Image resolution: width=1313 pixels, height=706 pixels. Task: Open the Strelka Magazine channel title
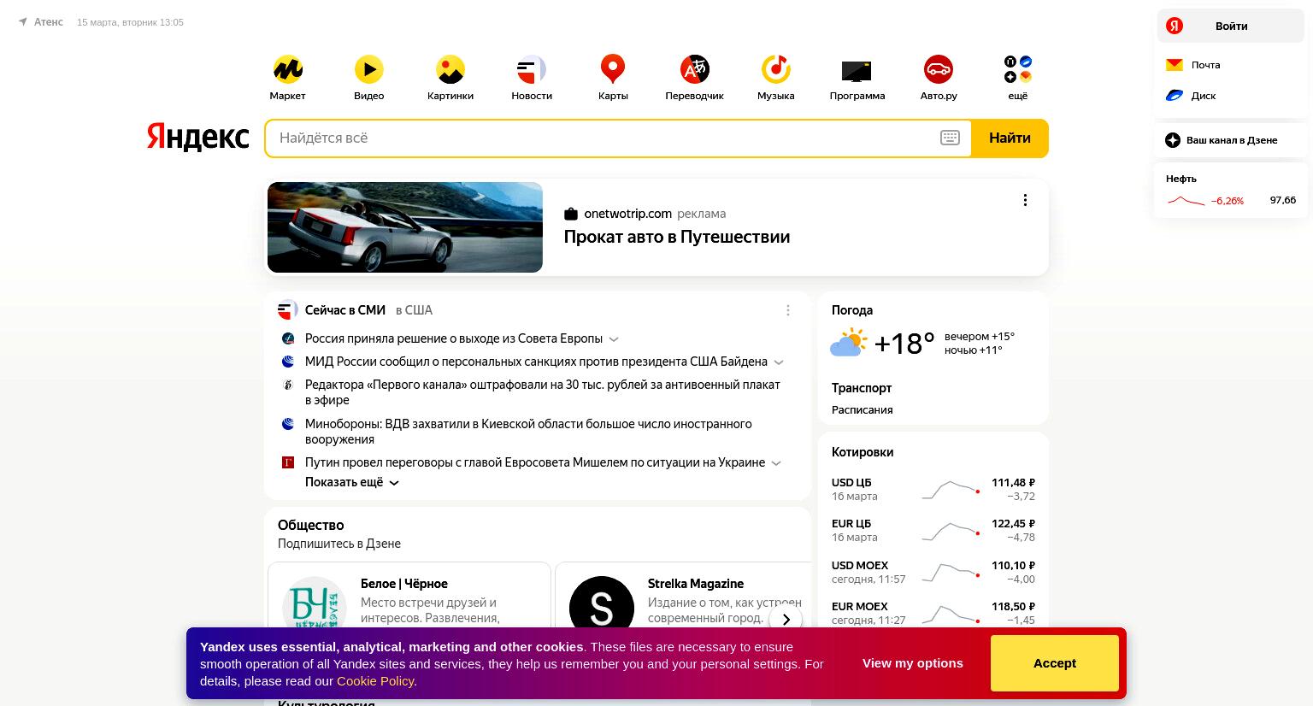coord(696,584)
